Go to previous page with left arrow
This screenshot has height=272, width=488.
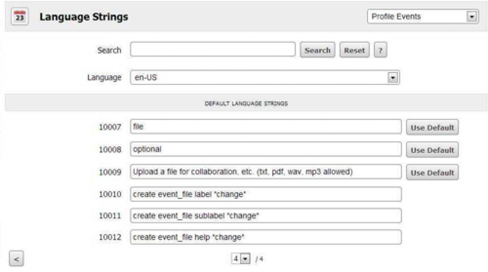click(x=16, y=259)
